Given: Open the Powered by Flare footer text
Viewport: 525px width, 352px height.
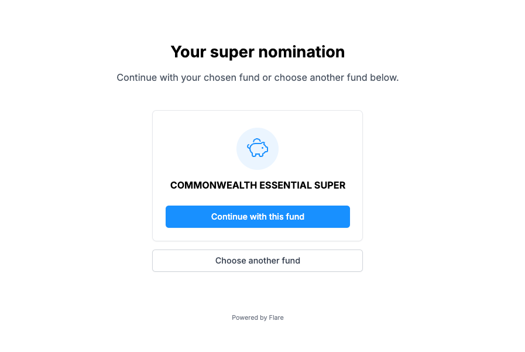Looking at the screenshot, I should [258, 317].
